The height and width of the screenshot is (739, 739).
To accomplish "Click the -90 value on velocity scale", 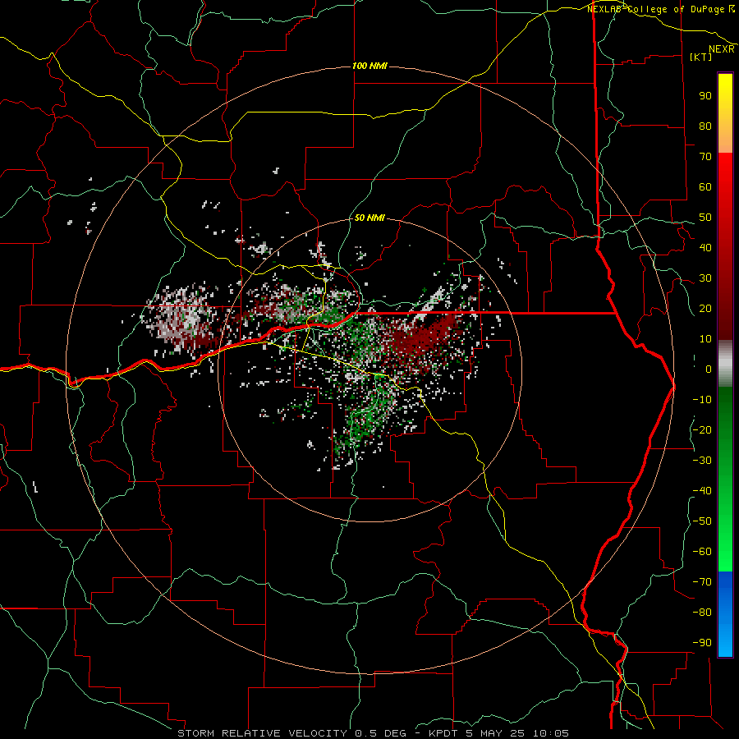I will (x=702, y=643).
